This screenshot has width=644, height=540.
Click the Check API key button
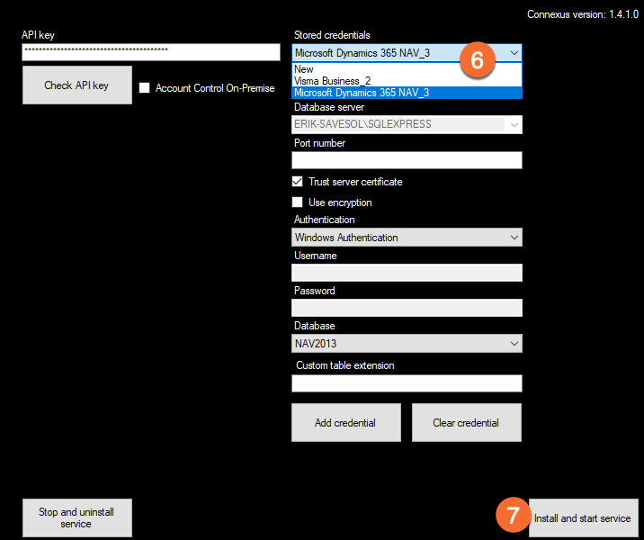click(x=76, y=85)
